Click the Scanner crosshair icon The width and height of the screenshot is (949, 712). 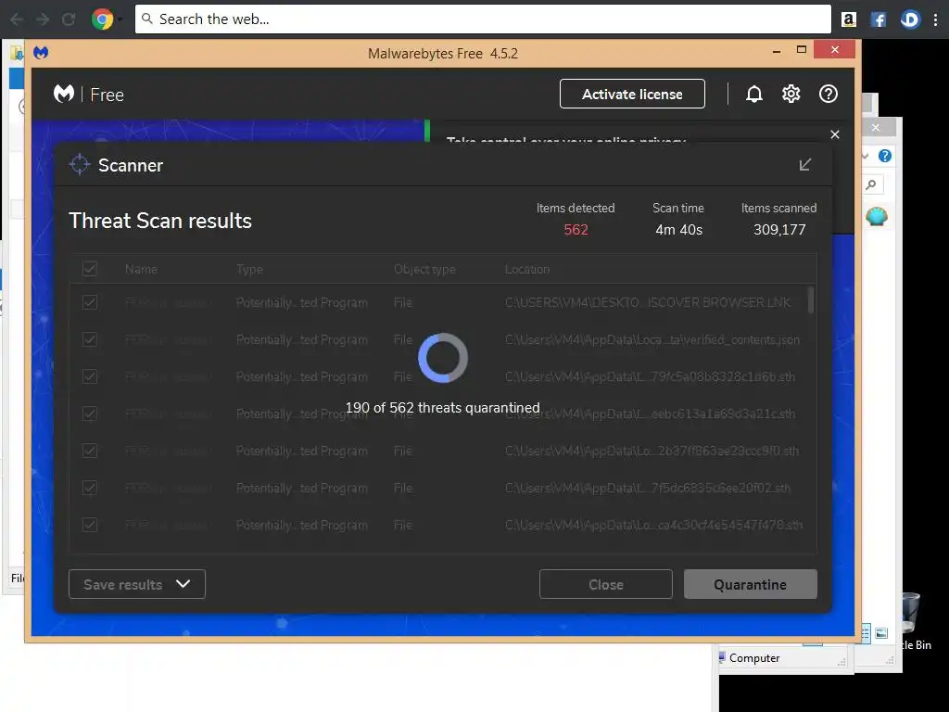(80, 165)
